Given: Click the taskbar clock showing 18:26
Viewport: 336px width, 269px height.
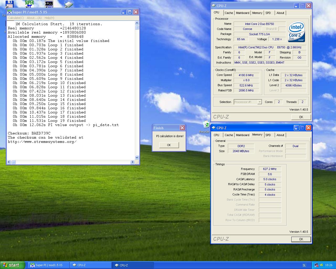Looking at the screenshot, I should point(329,265).
